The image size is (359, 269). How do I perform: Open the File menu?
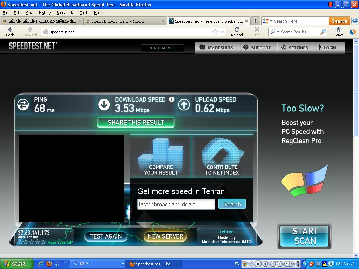5,13
